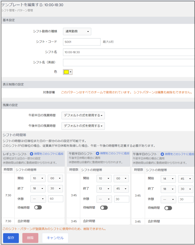Click the blue 保存 save button

point(11,238)
